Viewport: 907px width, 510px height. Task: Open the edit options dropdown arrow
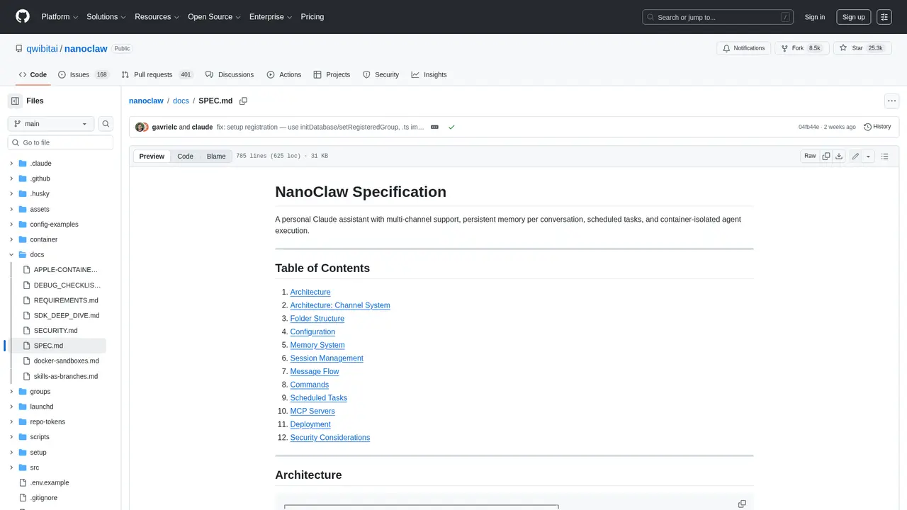tap(868, 156)
